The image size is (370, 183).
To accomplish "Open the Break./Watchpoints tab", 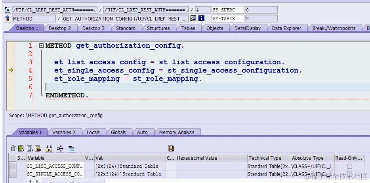I will click(x=334, y=28).
